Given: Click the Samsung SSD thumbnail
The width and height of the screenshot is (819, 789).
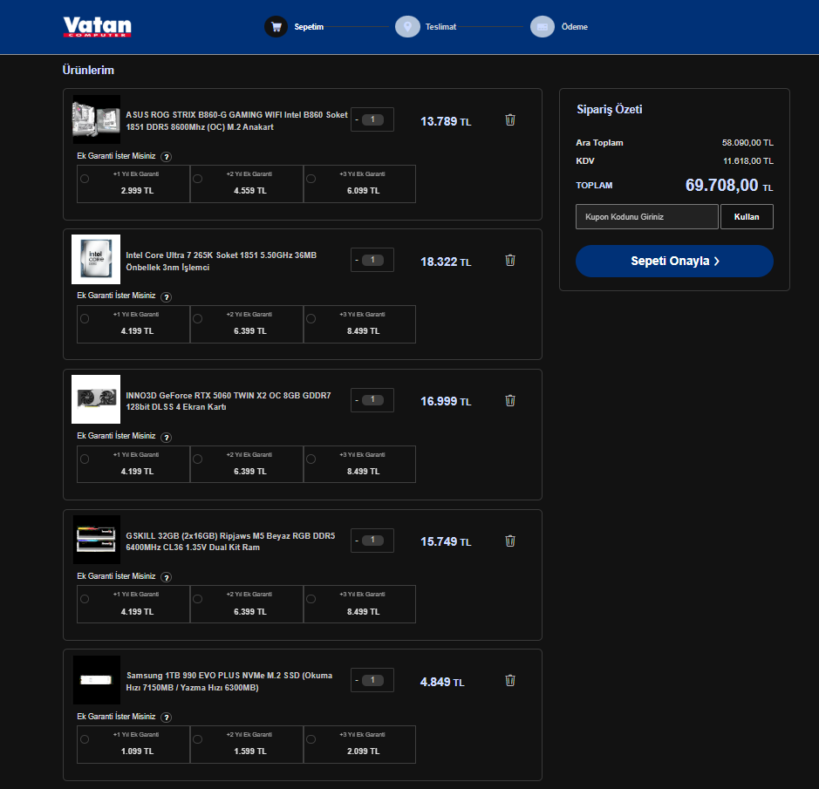Looking at the screenshot, I should click(x=96, y=680).
